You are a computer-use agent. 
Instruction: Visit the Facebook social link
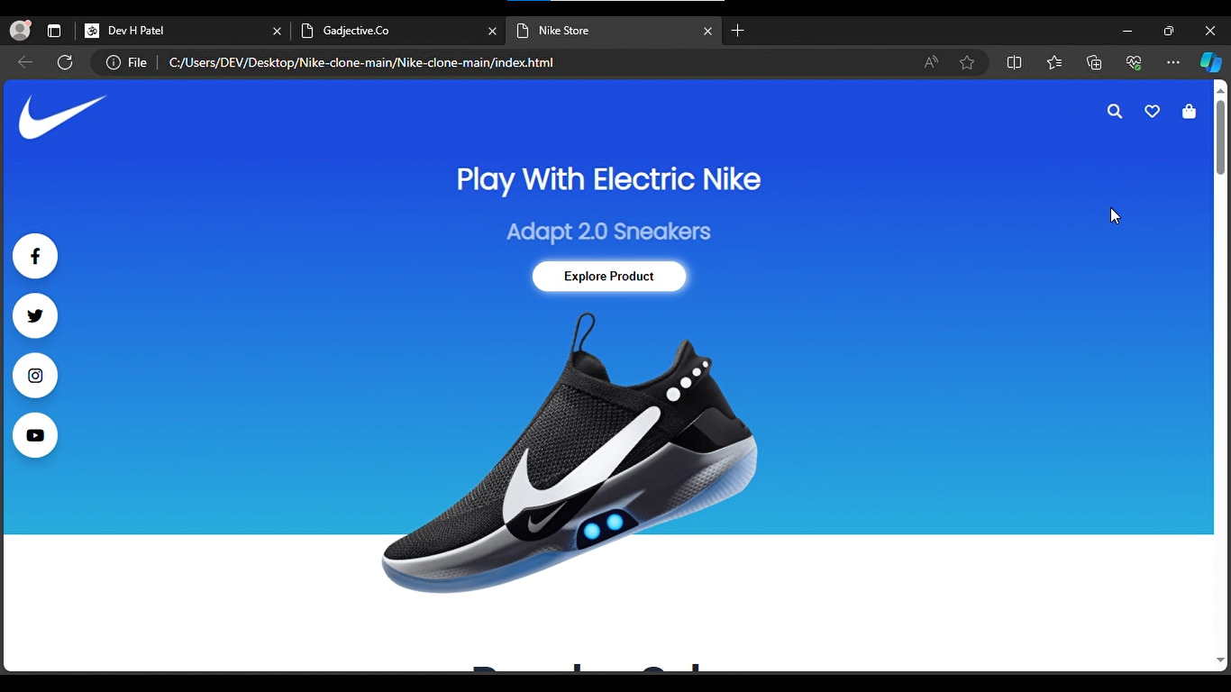(35, 257)
